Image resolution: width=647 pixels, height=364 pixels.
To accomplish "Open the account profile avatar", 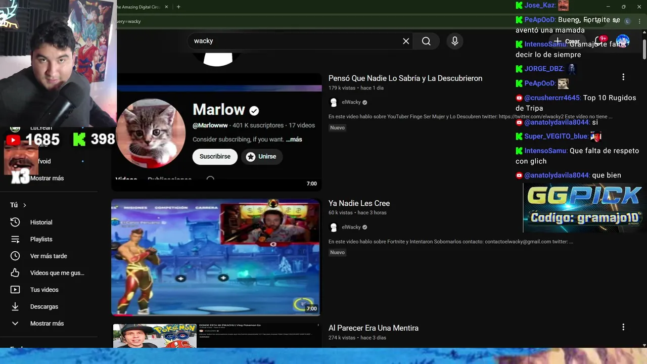I will click(623, 41).
